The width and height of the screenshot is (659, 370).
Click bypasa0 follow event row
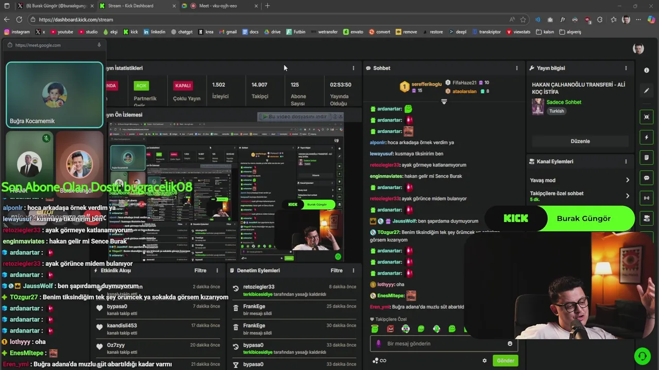click(x=159, y=309)
